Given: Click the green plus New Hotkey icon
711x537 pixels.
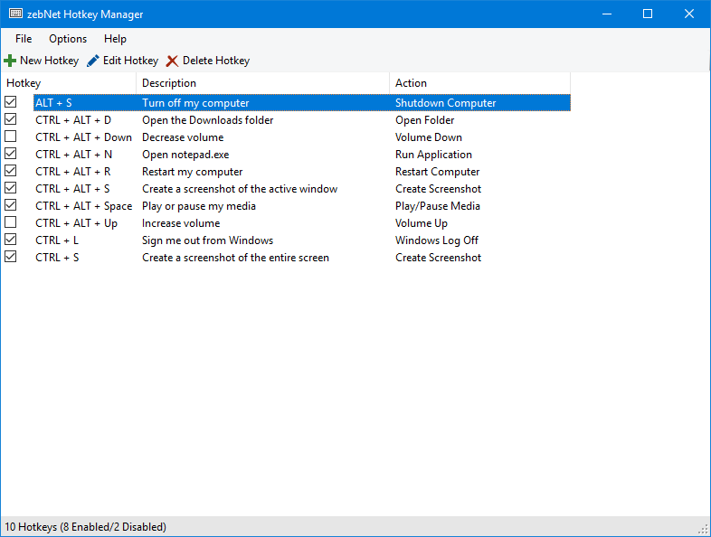Looking at the screenshot, I should [x=10, y=61].
